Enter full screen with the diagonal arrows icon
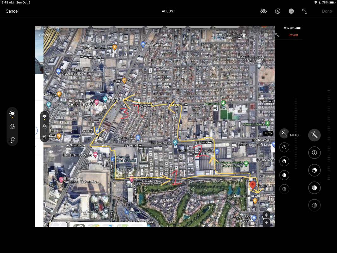The height and width of the screenshot is (253, 337). (x=305, y=11)
